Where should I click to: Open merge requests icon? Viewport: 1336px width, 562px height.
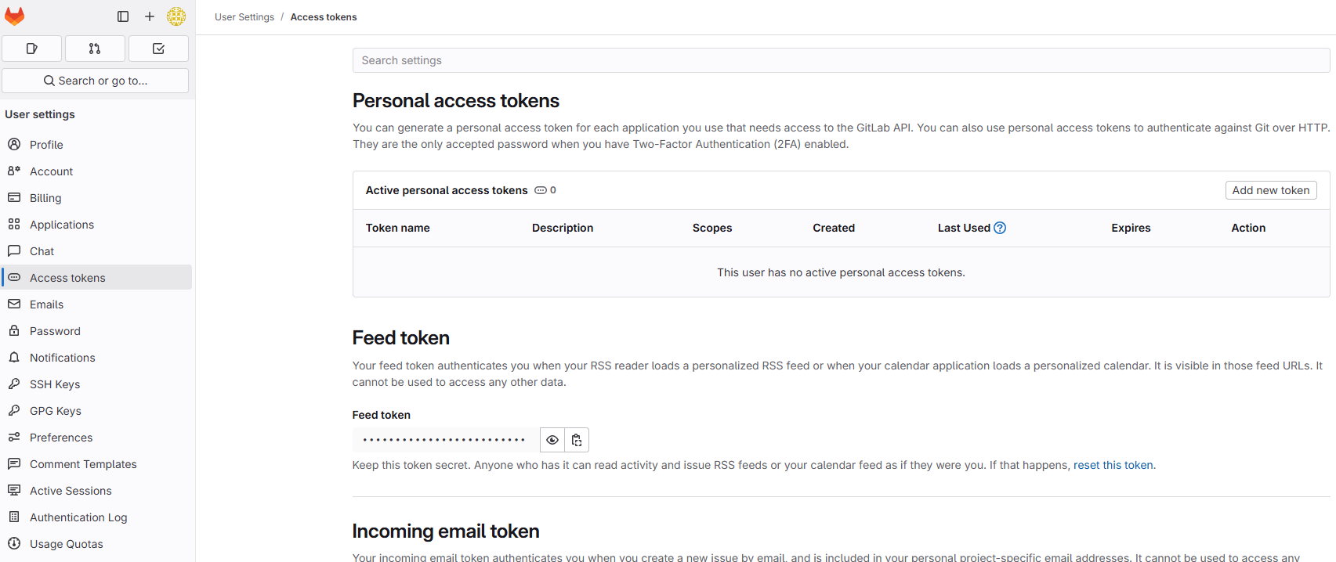pos(95,49)
